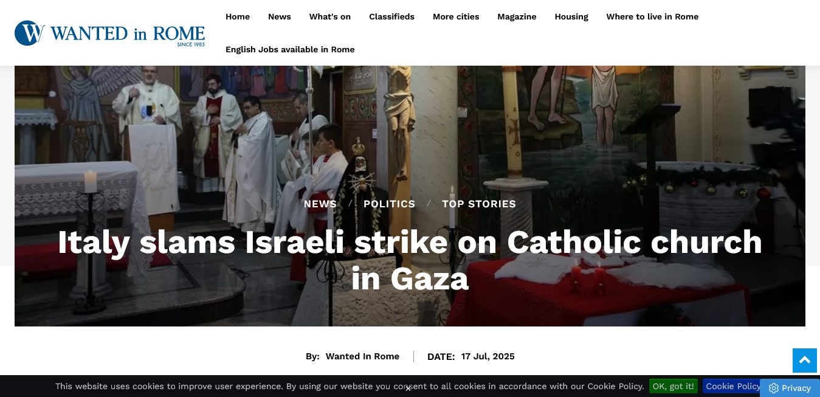Click the scroll-to-top arrow button
This screenshot has width=820, height=397.
pos(804,361)
